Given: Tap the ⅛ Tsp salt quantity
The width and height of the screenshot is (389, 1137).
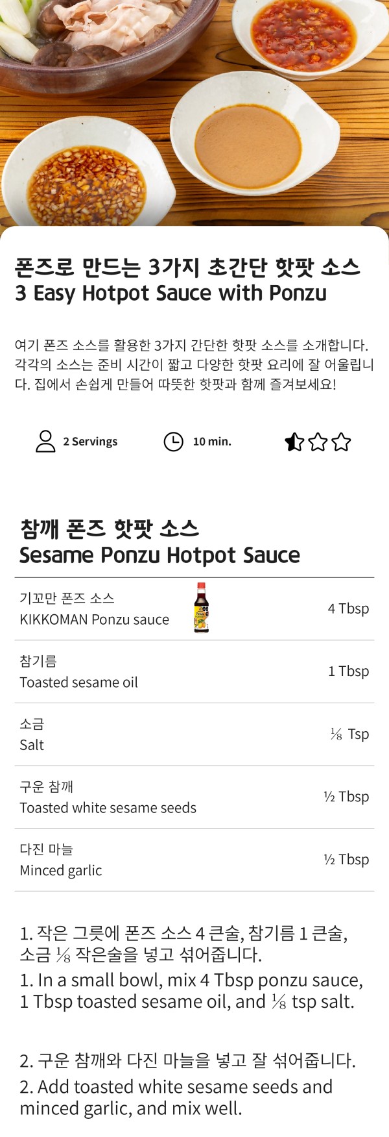Looking at the screenshot, I should tap(349, 734).
